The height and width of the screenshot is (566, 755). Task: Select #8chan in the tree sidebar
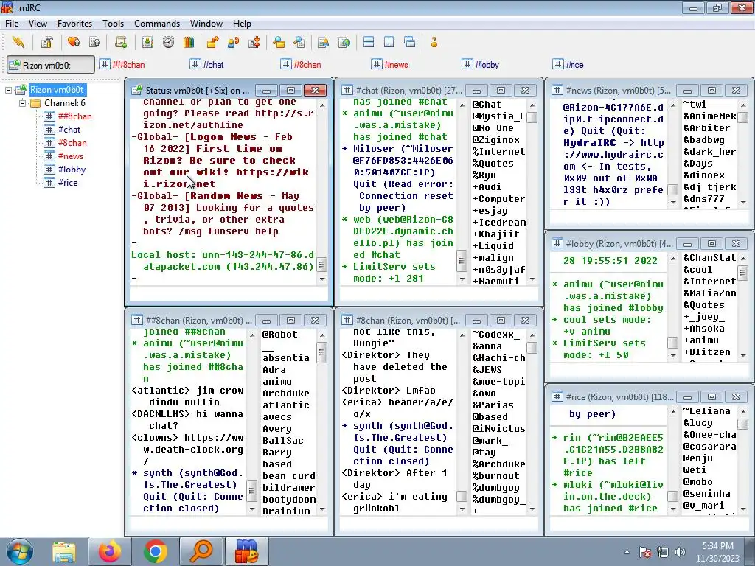pyautogui.click(x=72, y=143)
